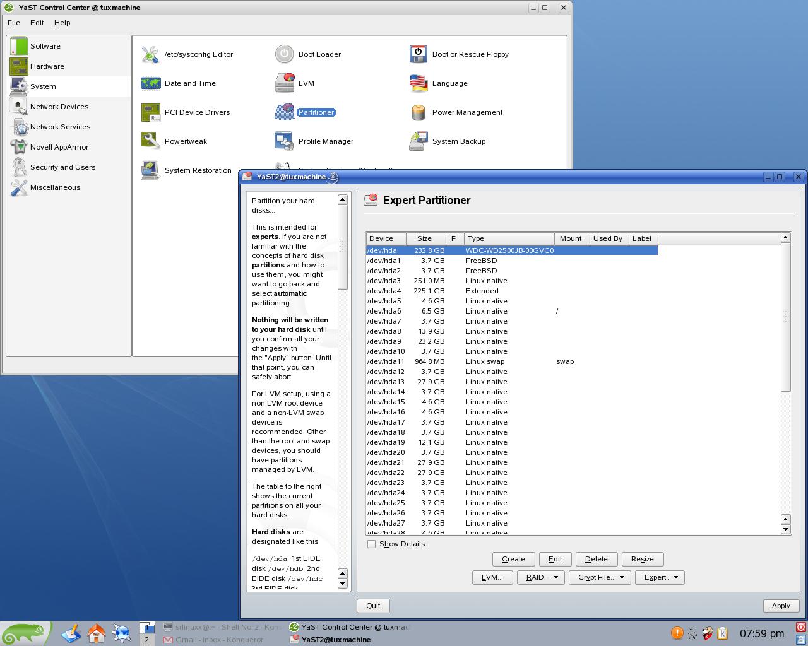The height and width of the screenshot is (646, 808).
Task: Select the Novell AppArmor category icon
Action: tap(19, 147)
